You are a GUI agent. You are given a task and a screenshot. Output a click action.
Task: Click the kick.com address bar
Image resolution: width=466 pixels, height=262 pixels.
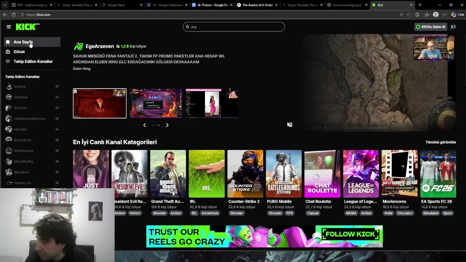[208, 15]
